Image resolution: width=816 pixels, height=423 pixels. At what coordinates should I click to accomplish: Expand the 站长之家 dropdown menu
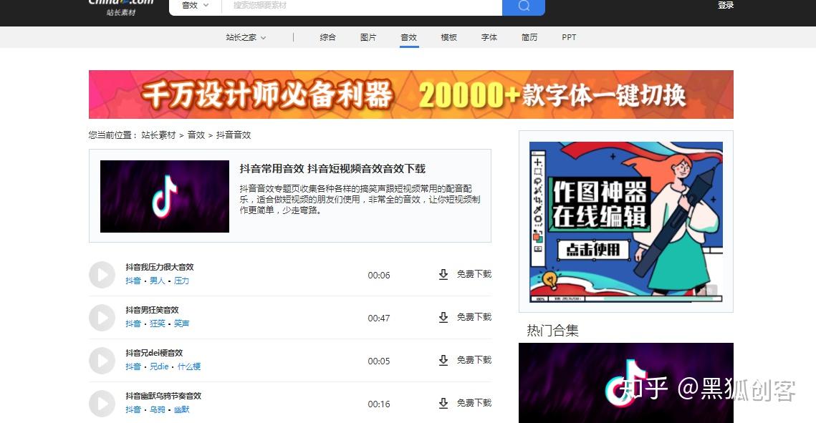(246, 37)
